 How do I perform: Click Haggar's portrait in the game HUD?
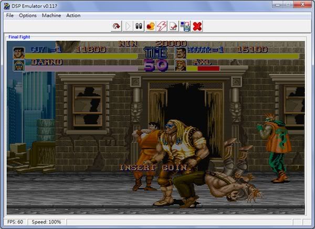click(181, 53)
